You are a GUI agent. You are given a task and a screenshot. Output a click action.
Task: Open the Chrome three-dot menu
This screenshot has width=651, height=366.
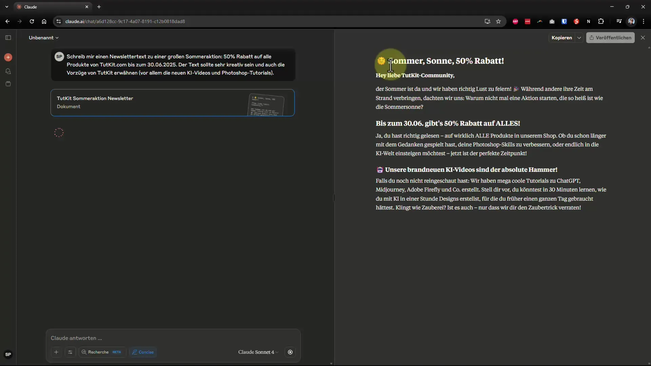[644, 21]
